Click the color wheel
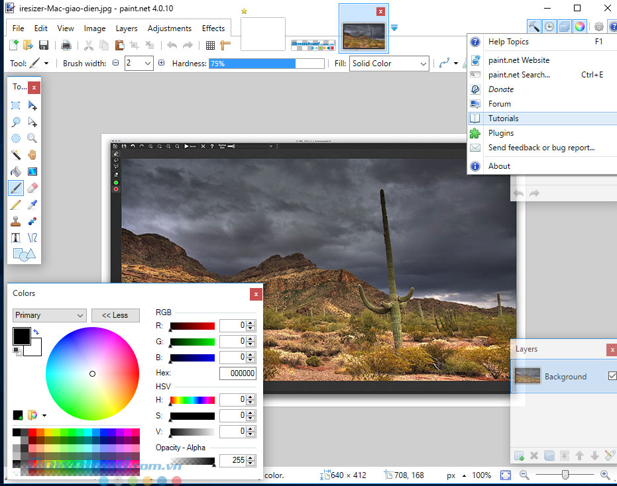Image resolution: width=617 pixels, height=486 pixels. (93, 373)
